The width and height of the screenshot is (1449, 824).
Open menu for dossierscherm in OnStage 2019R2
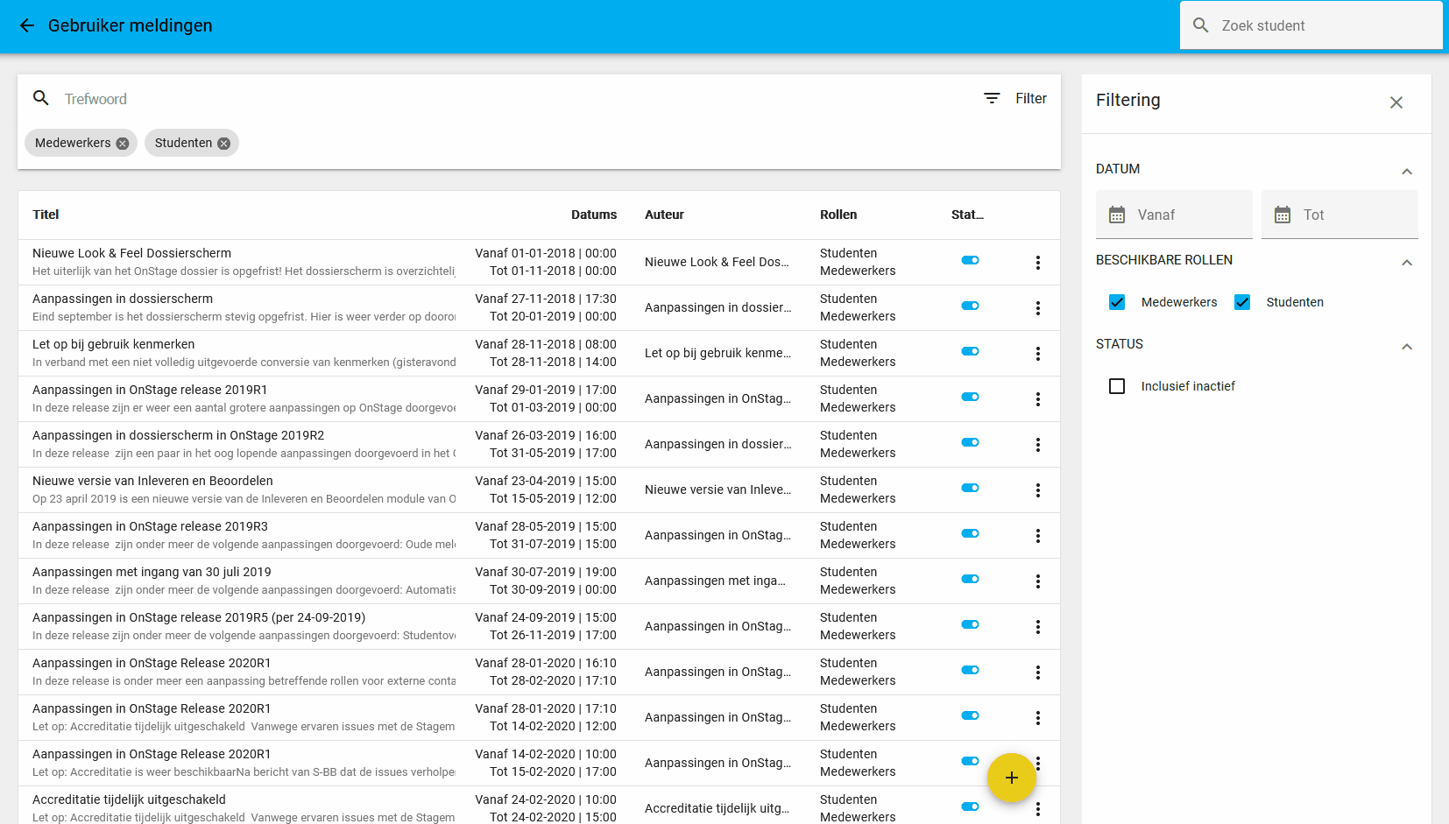pyautogui.click(x=1038, y=445)
